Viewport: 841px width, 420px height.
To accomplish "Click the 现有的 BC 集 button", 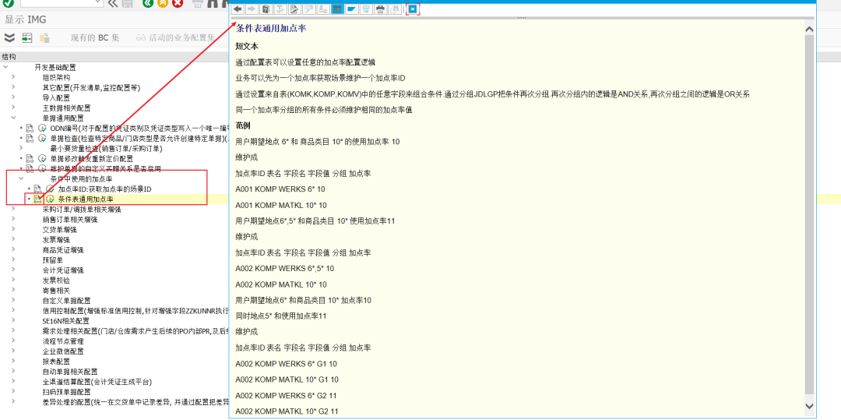I will click(95, 37).
